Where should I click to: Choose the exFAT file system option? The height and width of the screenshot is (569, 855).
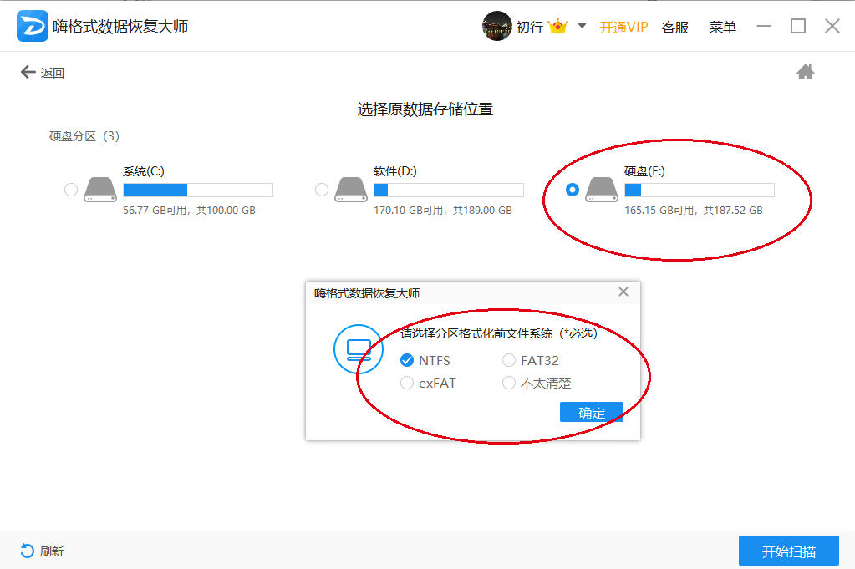click(x=428, y=384)
